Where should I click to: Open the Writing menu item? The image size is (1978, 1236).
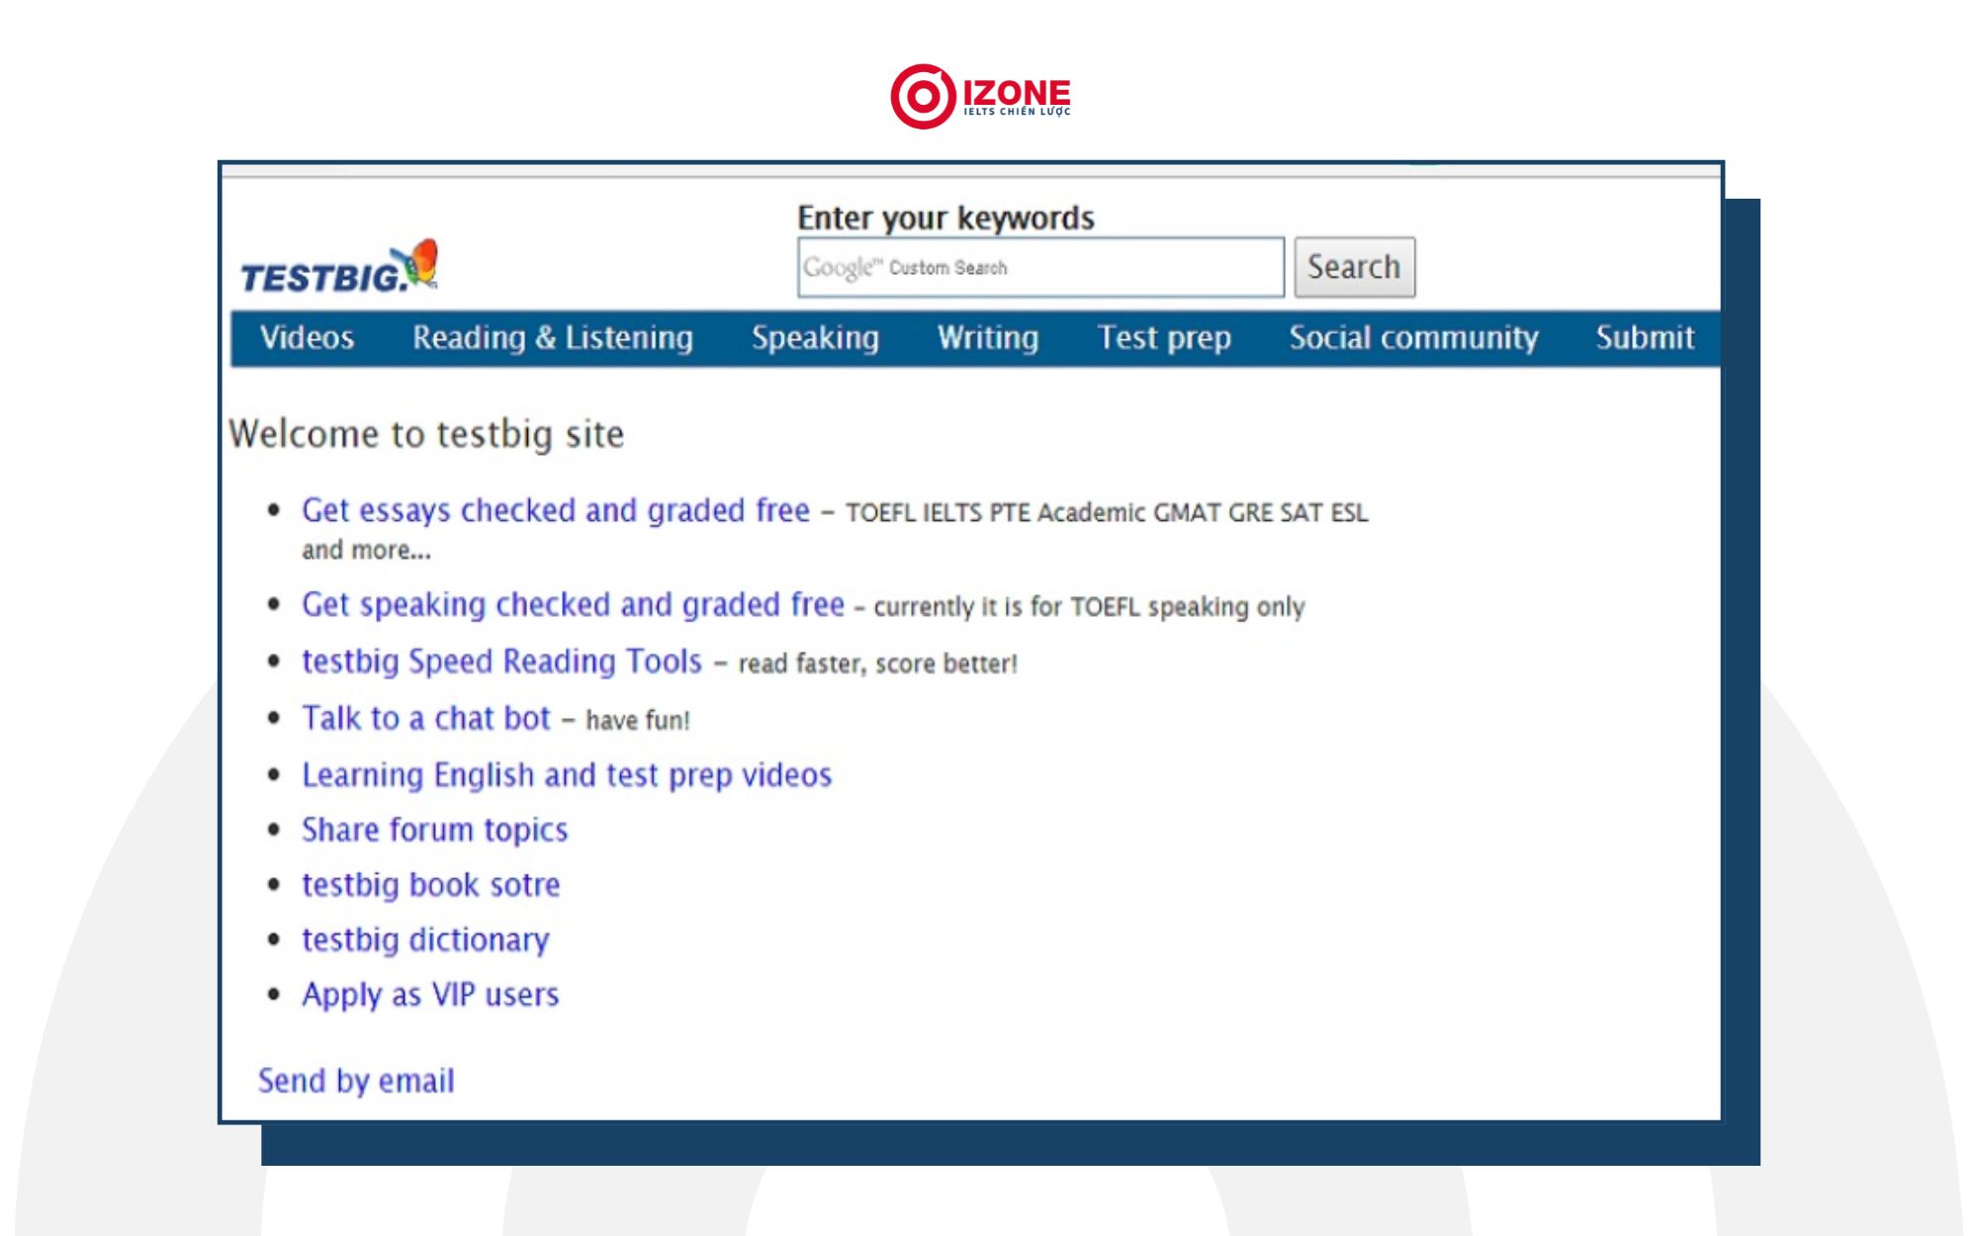click(x=988, y=338)
